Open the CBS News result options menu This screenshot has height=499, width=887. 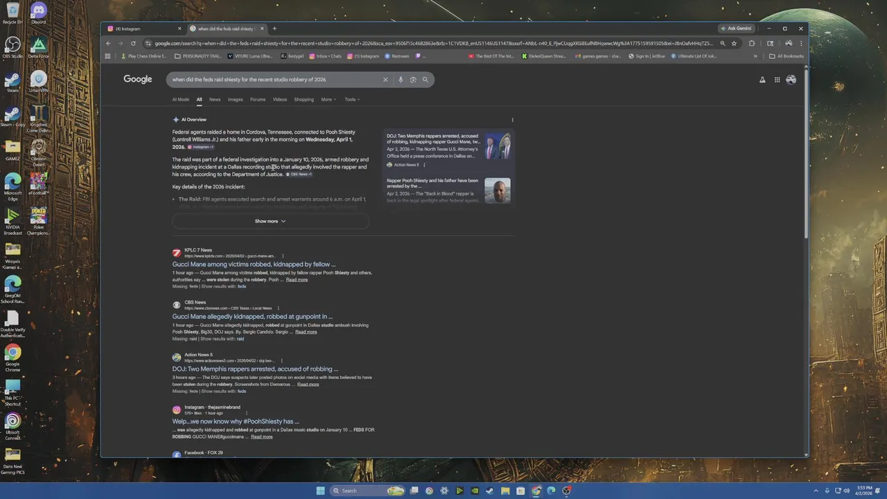point(279,308)
